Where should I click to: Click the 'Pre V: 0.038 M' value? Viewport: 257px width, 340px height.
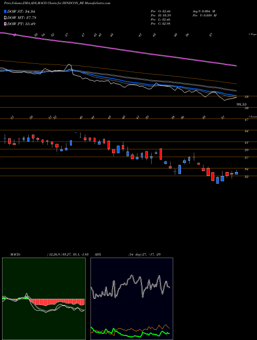(204, 15)
